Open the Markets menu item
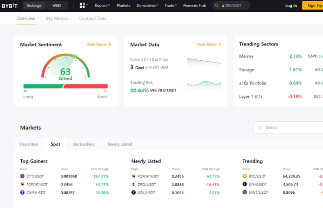 pyautogui.click(x=123, y=6)
